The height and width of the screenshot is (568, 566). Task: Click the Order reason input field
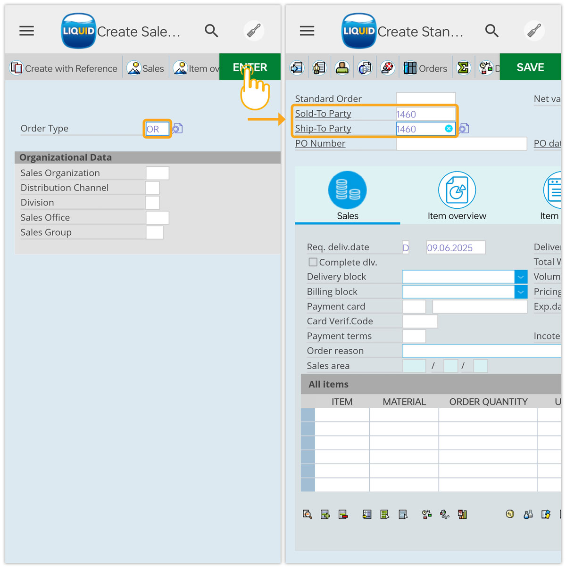[482, 351]
